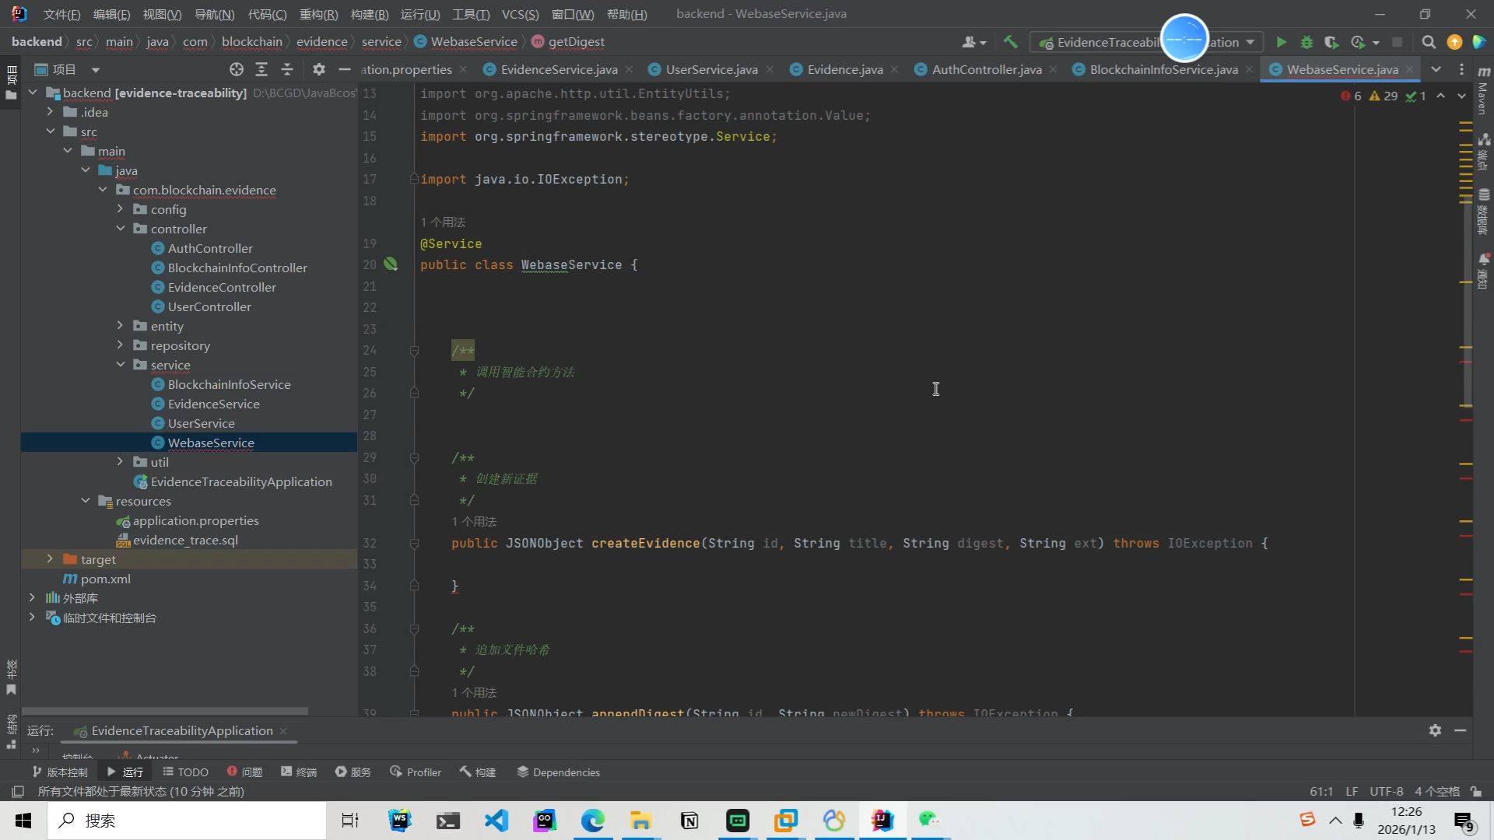1494x840 pixels.
Task: Switch to BlockchainInfoService.java tab
Action: click(x=1163, y=69)
